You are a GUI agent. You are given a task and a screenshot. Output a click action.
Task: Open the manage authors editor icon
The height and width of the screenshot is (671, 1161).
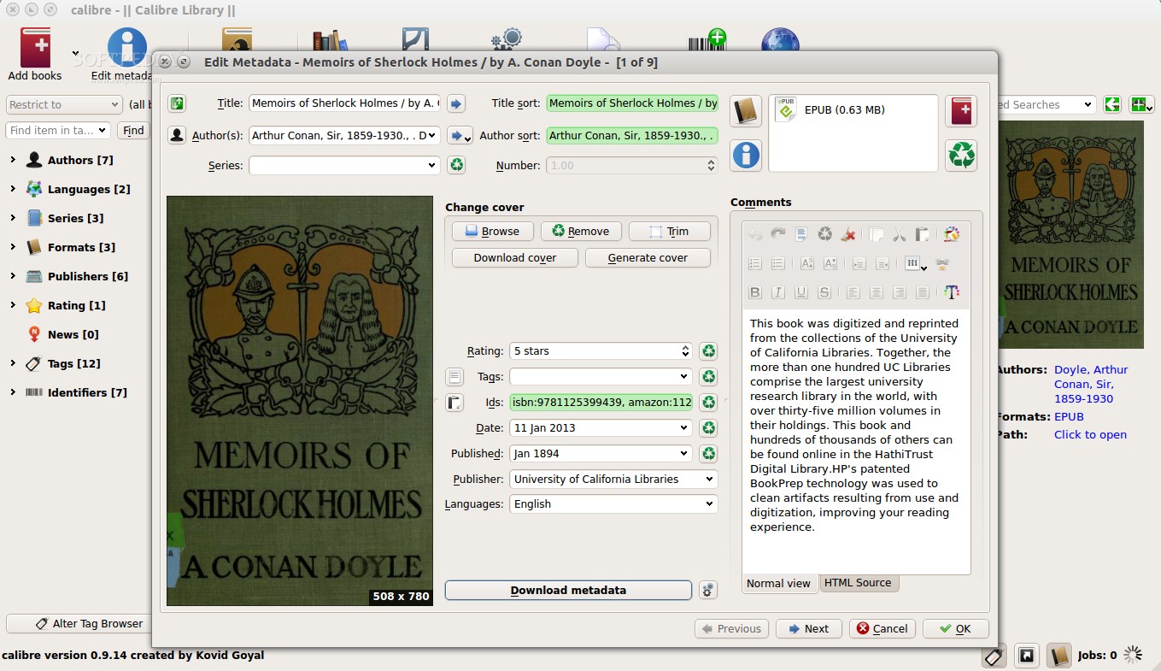pyautogui.click(x=176, y=135)
